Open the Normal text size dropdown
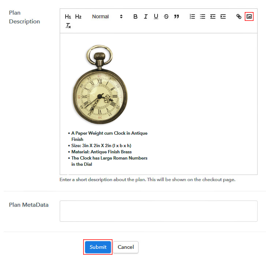The width and height of the screenshot is (266, 262). 107,16
